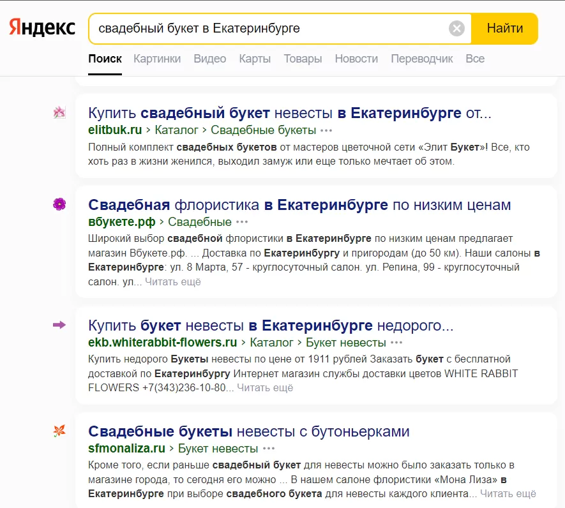Click the sfmonaliza.ru orange flower favicon

(x=59, y=431)
